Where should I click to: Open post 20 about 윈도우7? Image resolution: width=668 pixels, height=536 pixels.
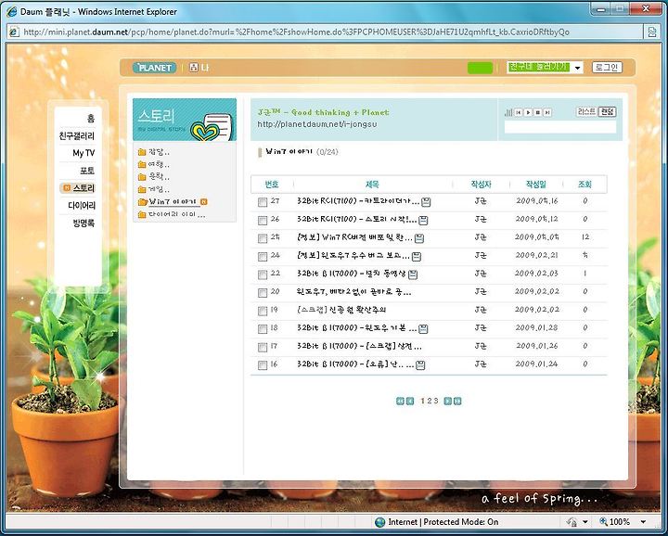coord(353,292)
